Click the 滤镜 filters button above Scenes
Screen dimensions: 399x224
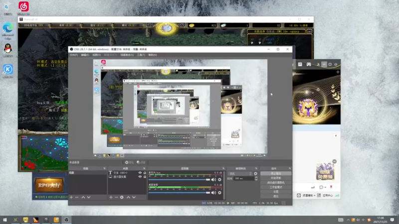(x=141, y=162)
